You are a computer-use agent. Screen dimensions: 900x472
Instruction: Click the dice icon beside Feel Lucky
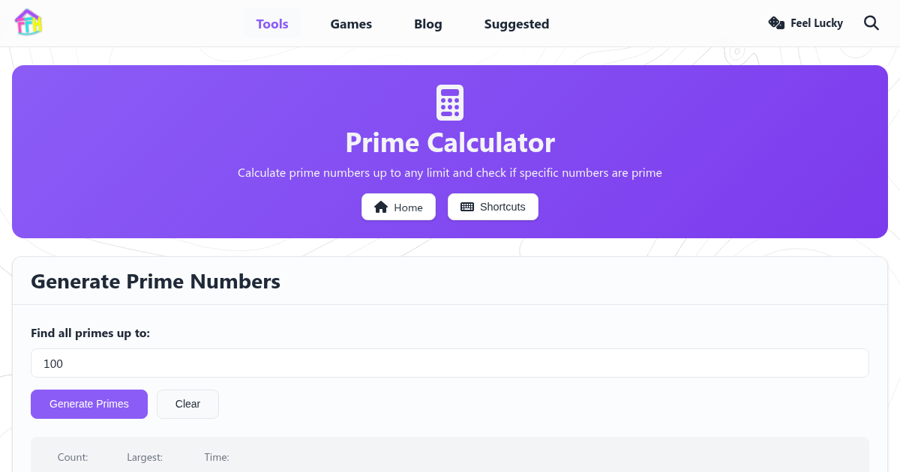(776, 23)
